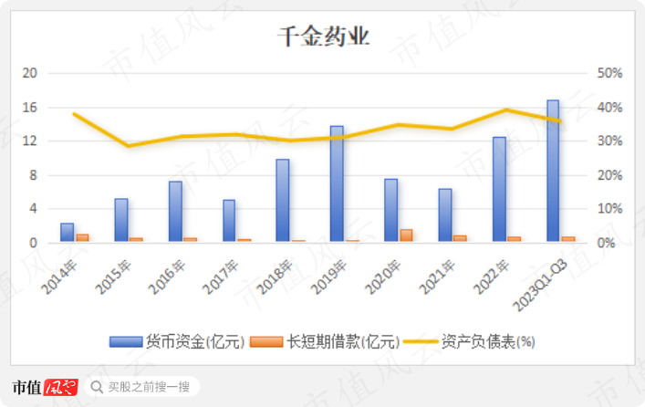Click the 2017年 blue bar
Viewport: 645px width, 407px height.
click(x=229, y=221)
